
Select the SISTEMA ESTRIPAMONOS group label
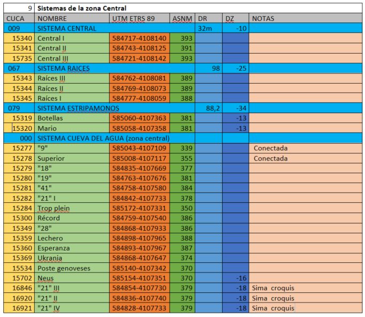tap(78, 108)
